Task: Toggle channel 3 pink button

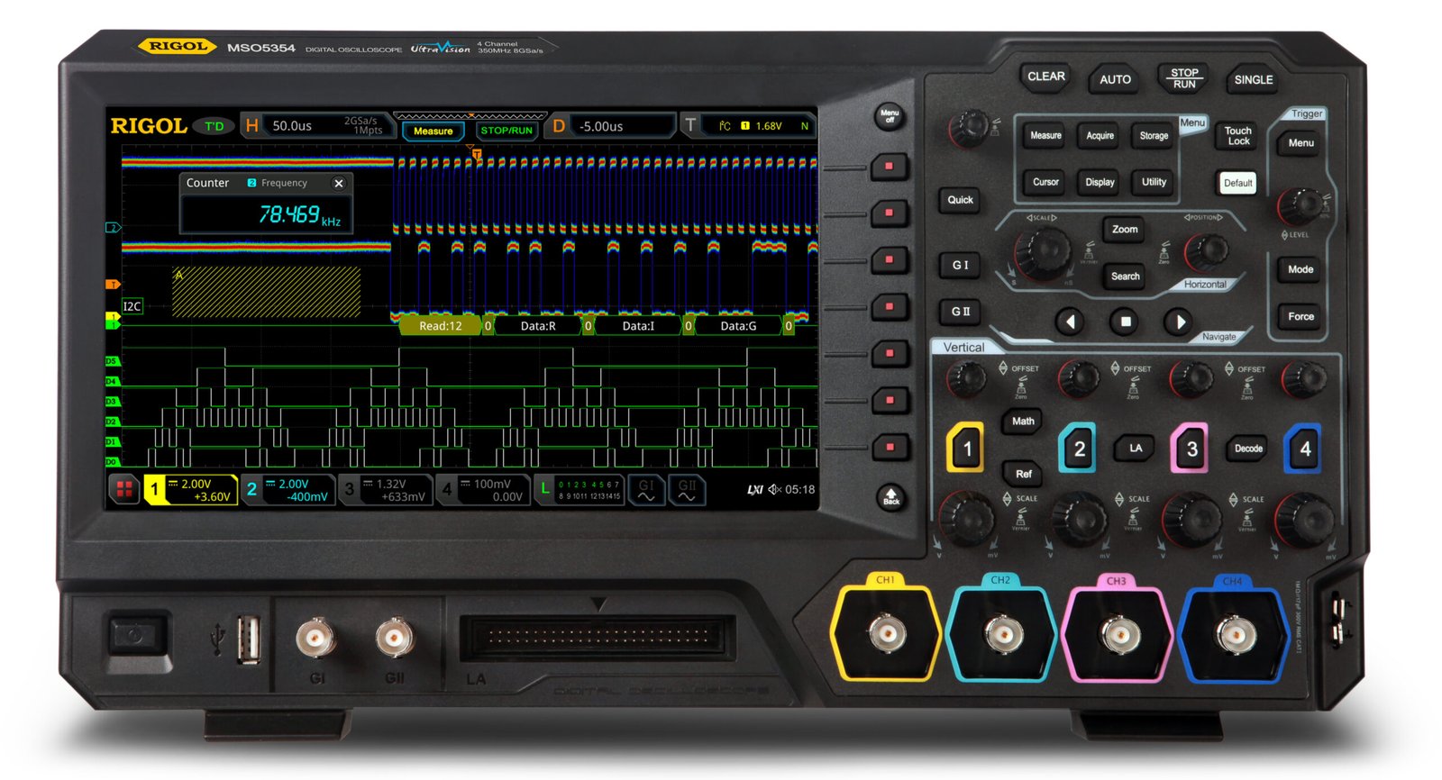Action: [1191, 449]
